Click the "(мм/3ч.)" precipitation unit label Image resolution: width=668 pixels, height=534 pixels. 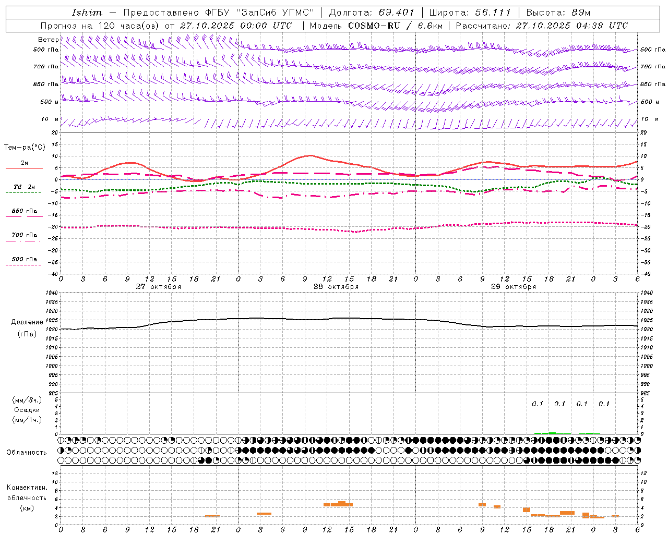point(27,400)
